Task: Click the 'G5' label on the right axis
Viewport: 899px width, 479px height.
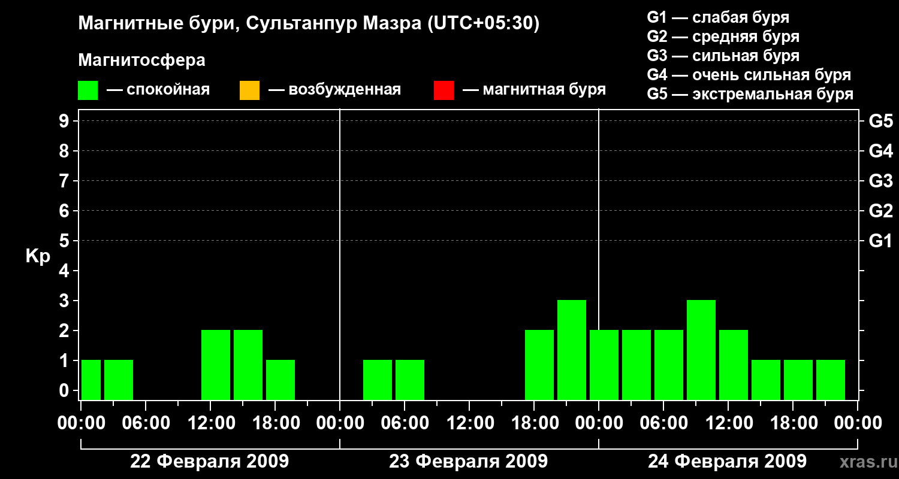Action: tap(881, 121)
